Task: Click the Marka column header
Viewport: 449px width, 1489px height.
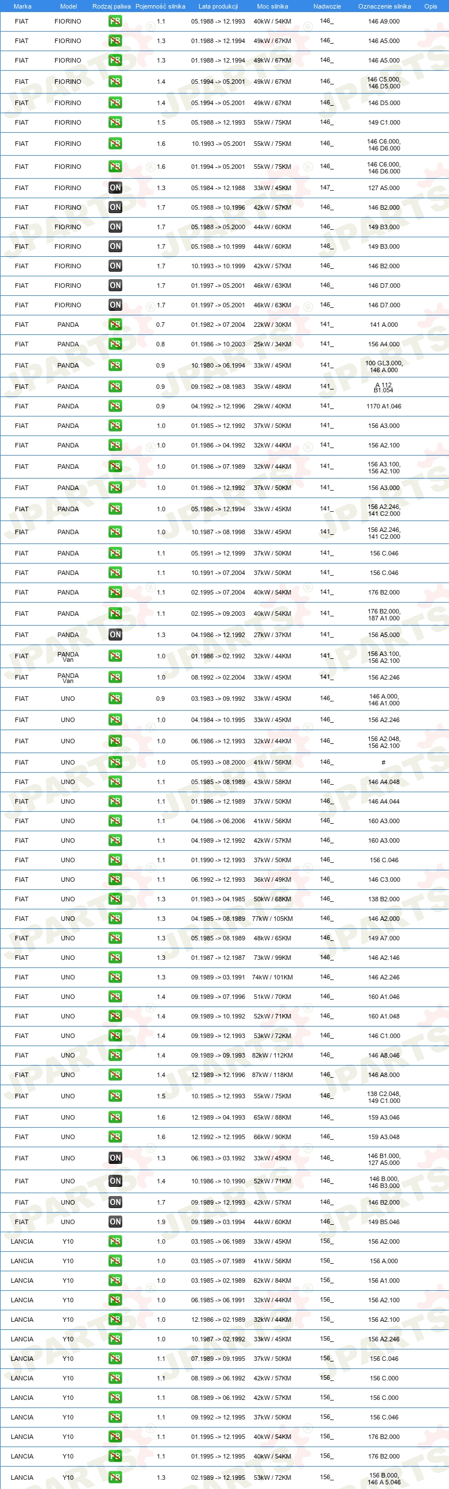Action: pyautogui.click(x=22, y=6)
